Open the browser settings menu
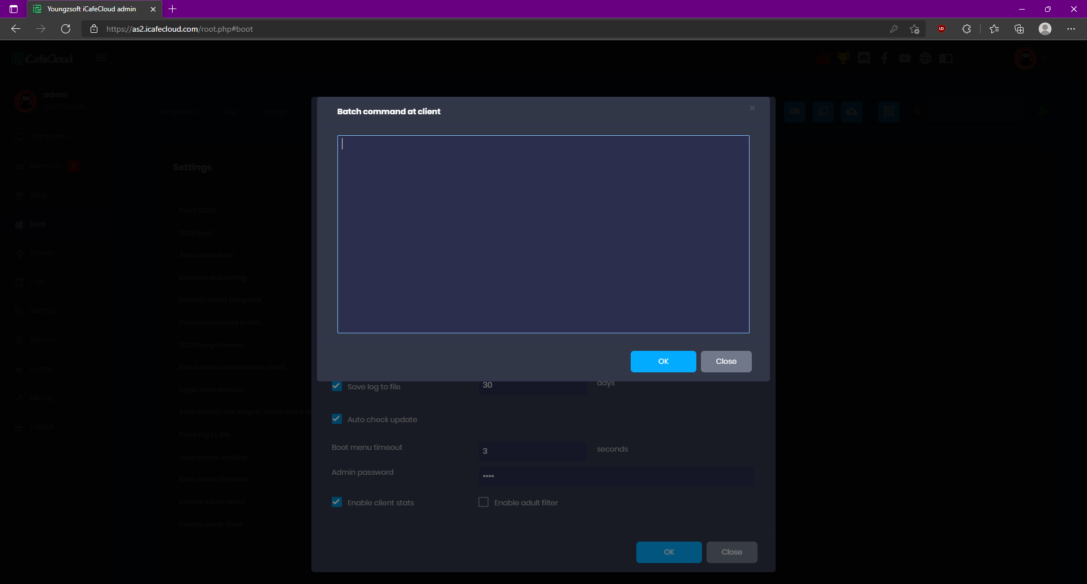 (1071, 29)
